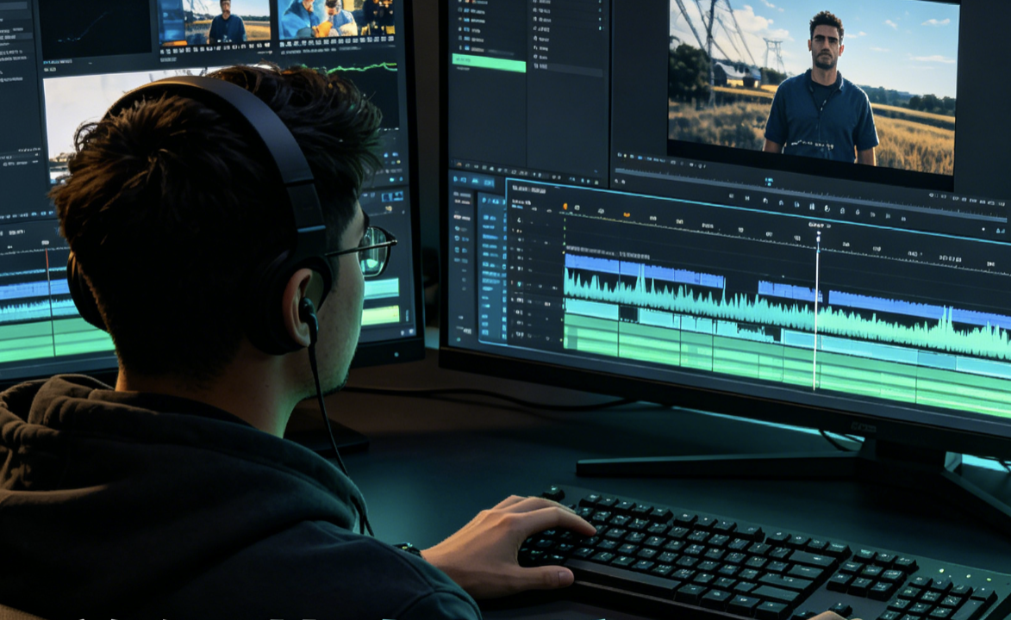This screenshot has width=1011, height=620.
Task: Select the first blue clip above the waveform
Action: pos(644,270)
